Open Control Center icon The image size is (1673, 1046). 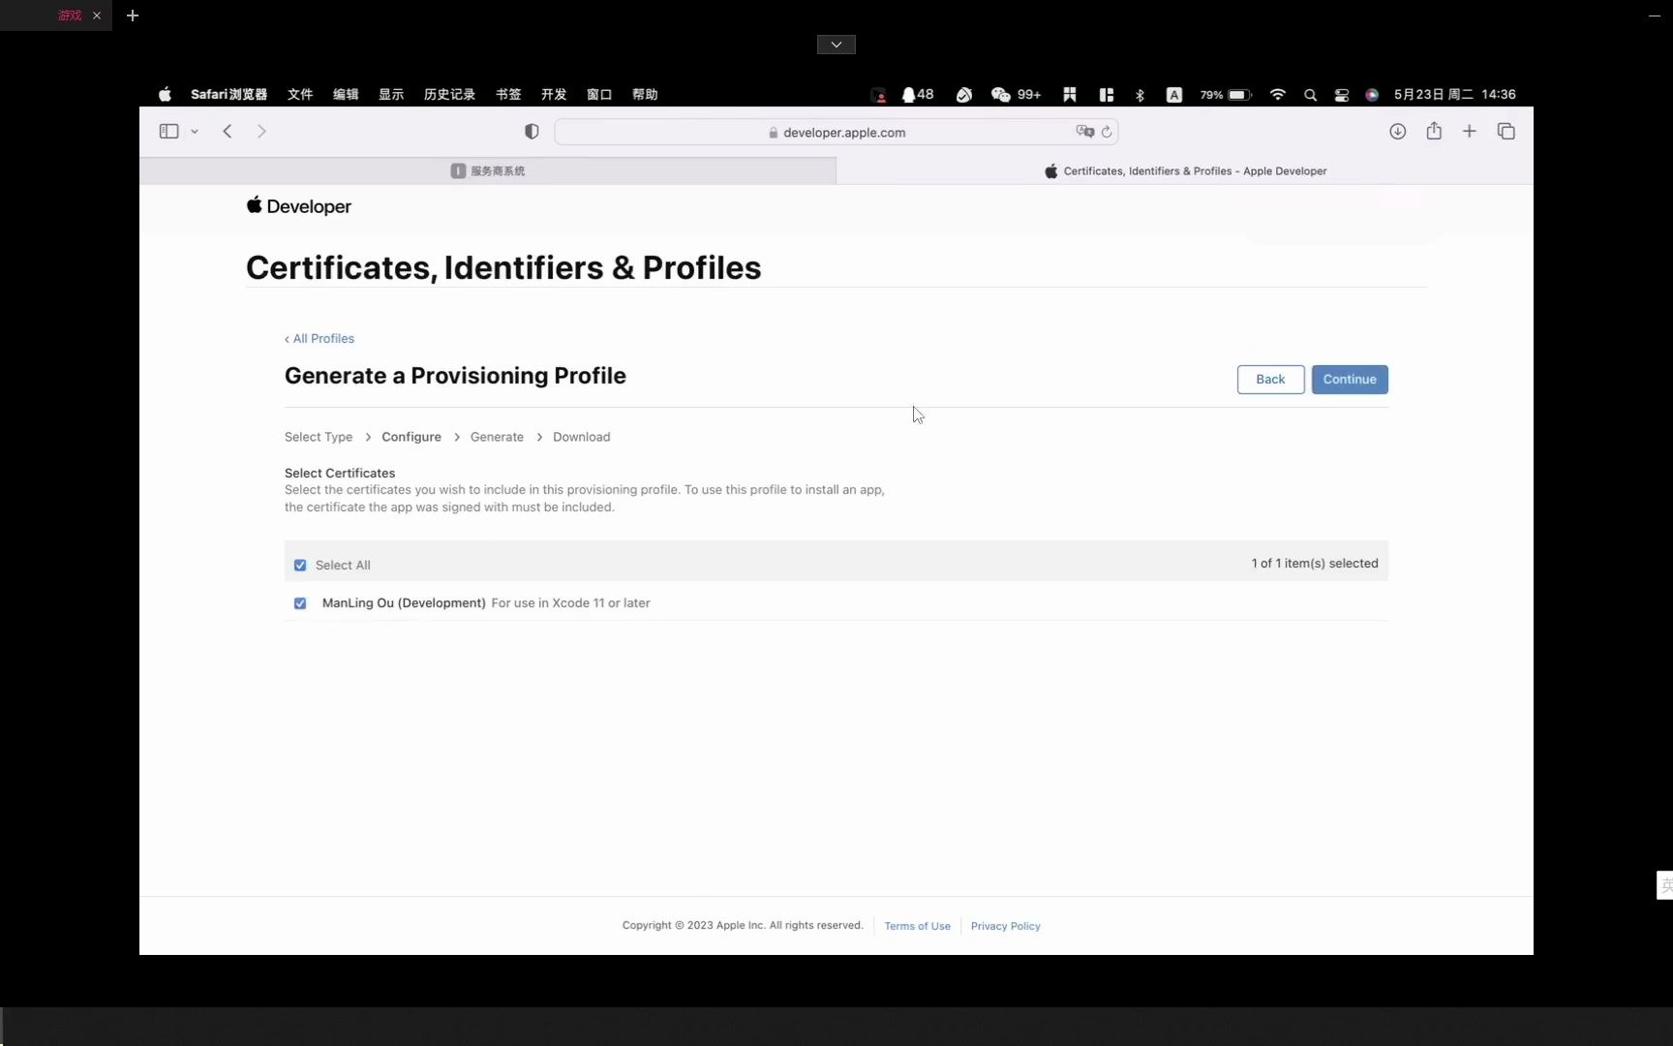pos(1341,95)
